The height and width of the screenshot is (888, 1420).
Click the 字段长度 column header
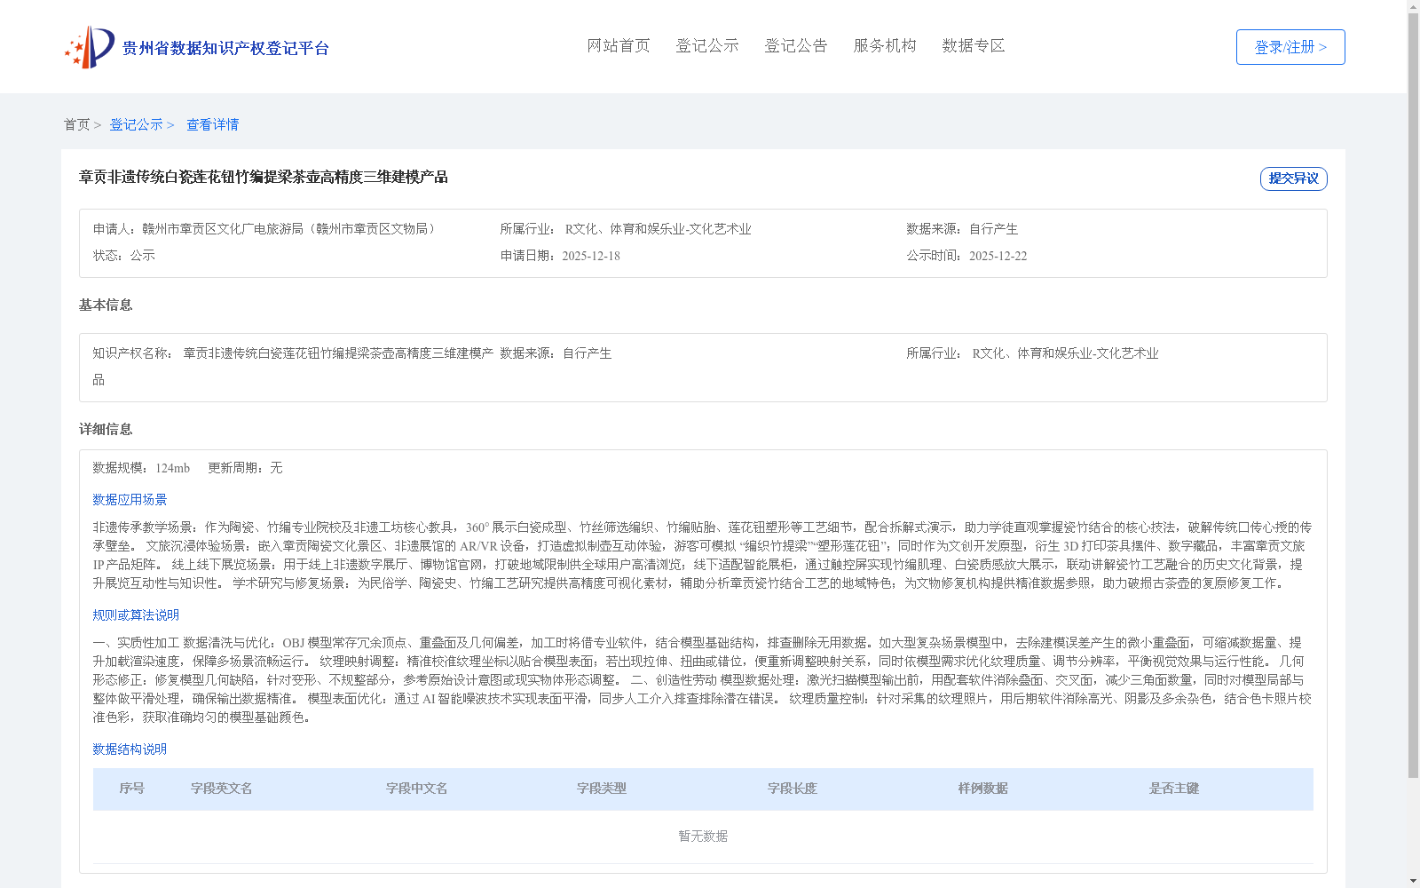(793, 789)
